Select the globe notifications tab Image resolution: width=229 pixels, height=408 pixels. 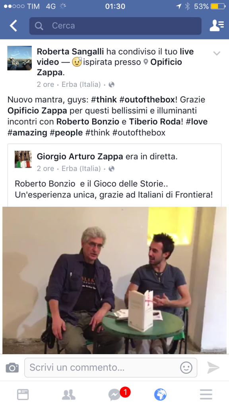click(x=160, y=394)
